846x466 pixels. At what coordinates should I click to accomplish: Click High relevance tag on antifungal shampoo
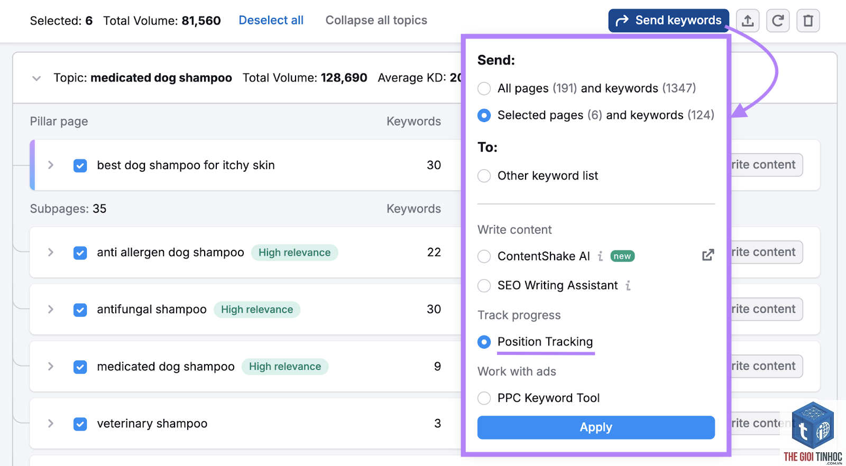click(257, 310)
